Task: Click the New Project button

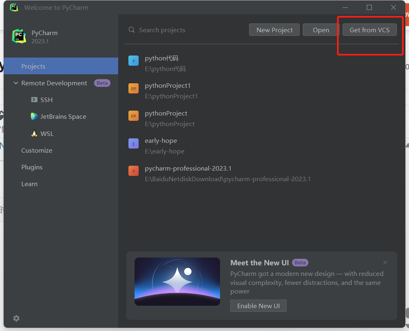Action: (x=274, y=30)
